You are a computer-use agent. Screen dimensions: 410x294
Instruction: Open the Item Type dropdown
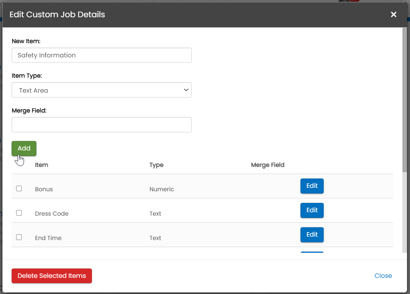tap(101, 90)
